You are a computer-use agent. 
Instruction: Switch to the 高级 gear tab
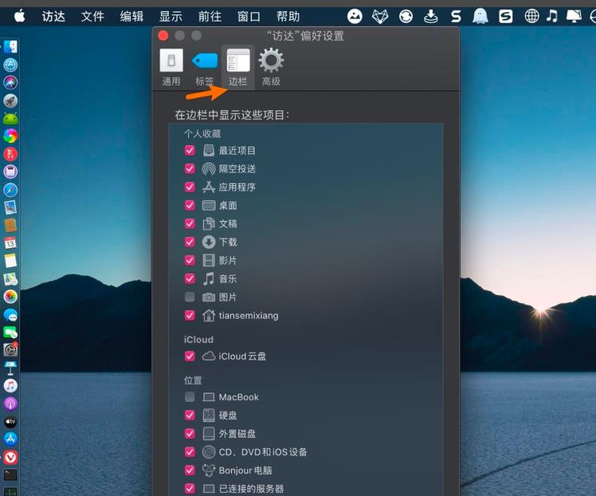(271, 67)
